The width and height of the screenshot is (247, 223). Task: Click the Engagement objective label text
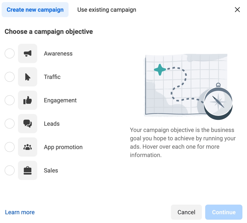point(60,100)
